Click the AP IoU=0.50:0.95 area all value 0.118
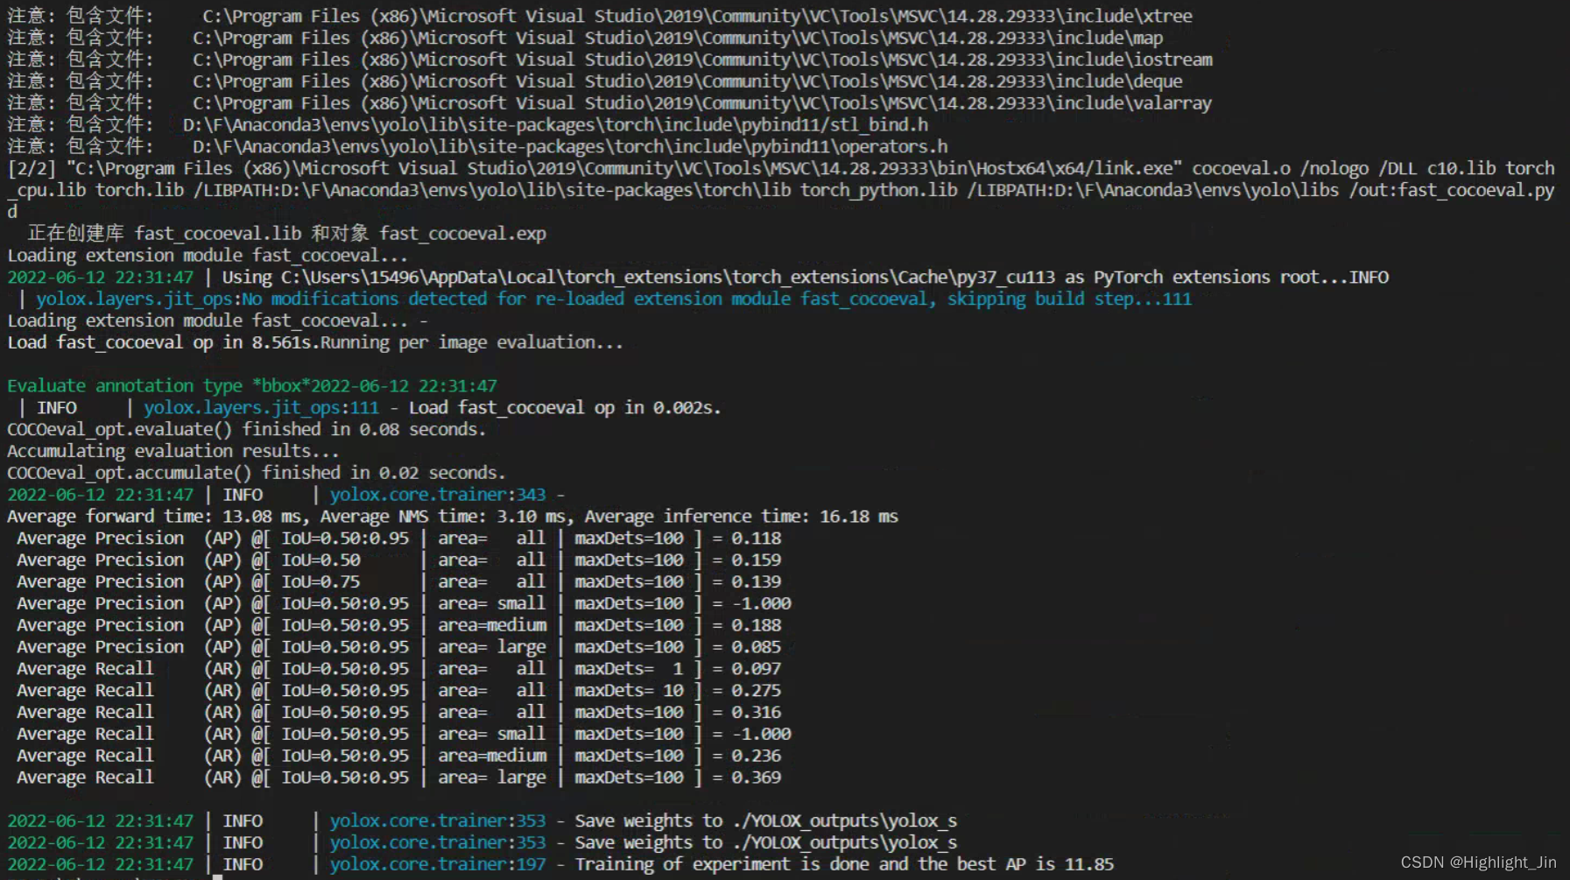This screenshot has height=880, width=1570. 757,539
